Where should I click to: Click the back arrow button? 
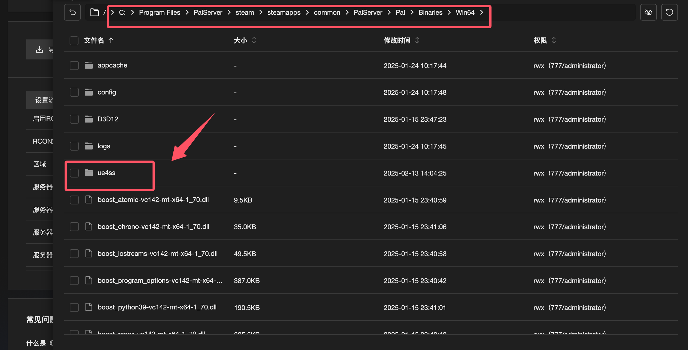coord(72,12)
